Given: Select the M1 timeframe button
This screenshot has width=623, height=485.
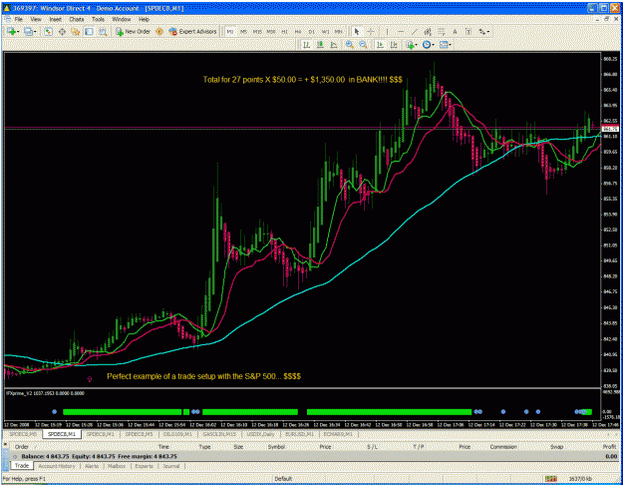Looking at the screenshot, I should point(230,31).
